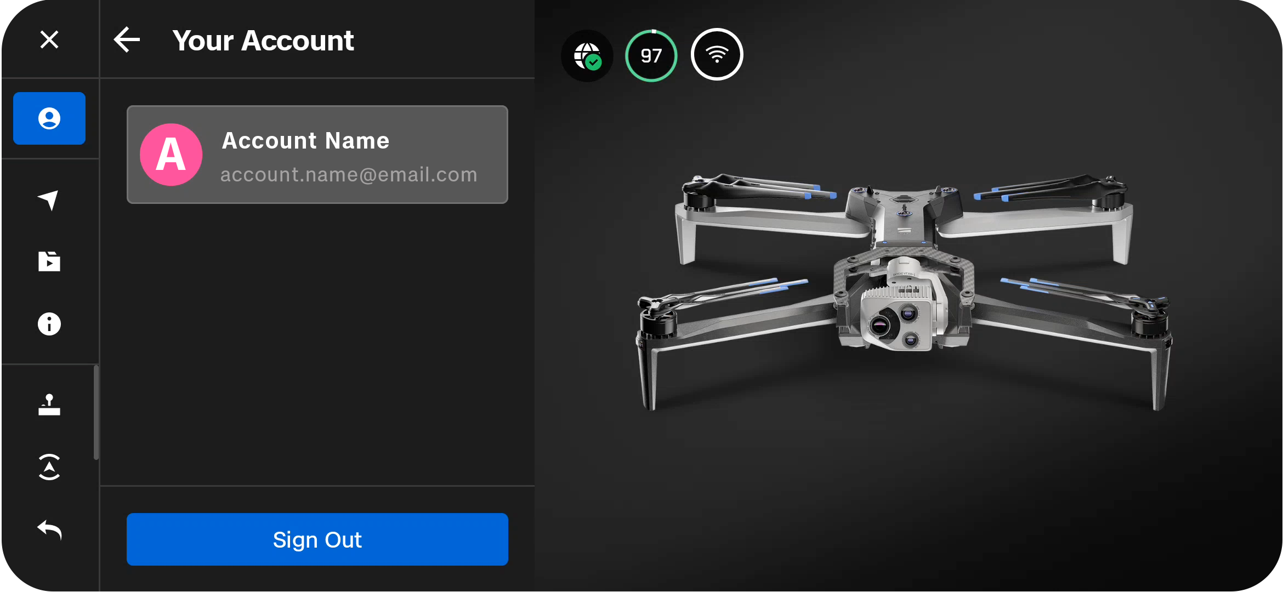Screen dimensions: 1283x592
Task: Close the settings panel with X icon
Action: pyautogui.click(x=49, y=39)
